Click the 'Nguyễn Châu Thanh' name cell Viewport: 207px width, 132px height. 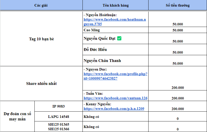click(x=102, y=61)
